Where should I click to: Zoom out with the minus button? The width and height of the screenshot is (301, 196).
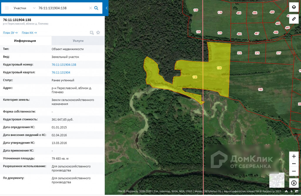pos(294,171)
